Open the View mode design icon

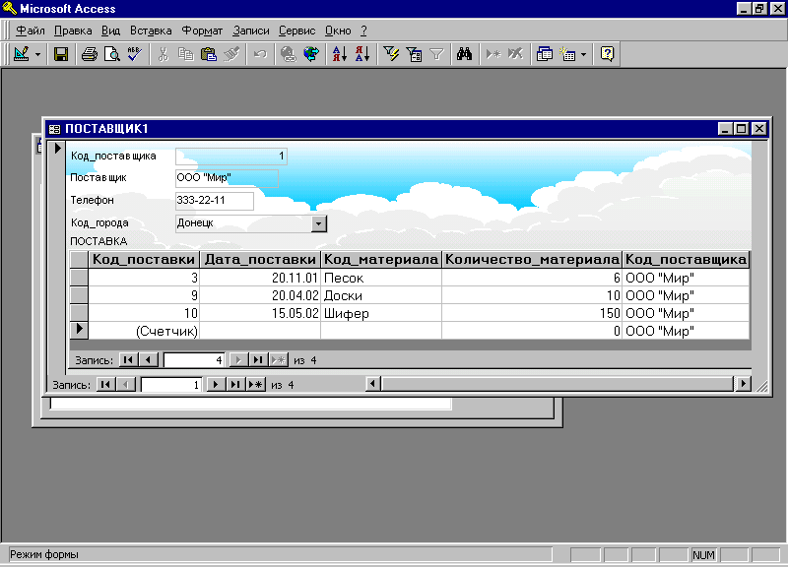(21, 54)
